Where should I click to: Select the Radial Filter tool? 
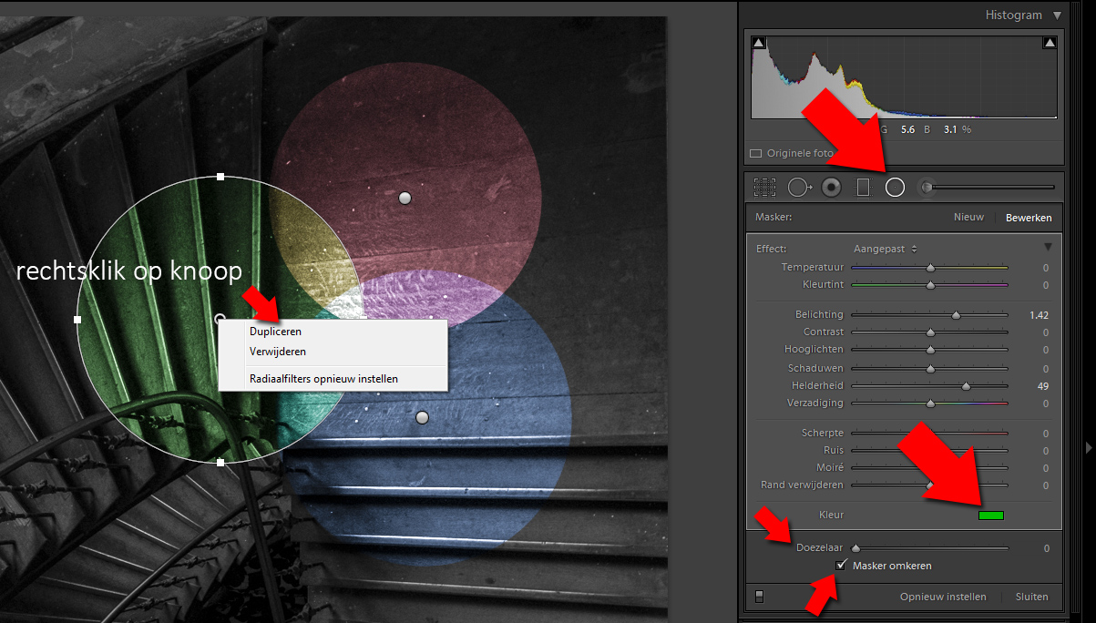coord(895,188)
